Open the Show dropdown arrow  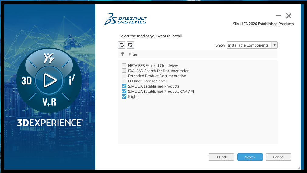[274, 45]
